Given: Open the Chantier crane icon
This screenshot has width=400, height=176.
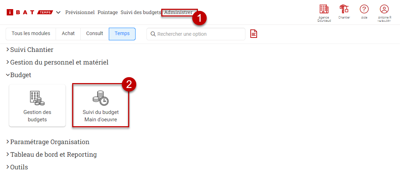Looking at the screenshot, I should [x=344, y=9].
